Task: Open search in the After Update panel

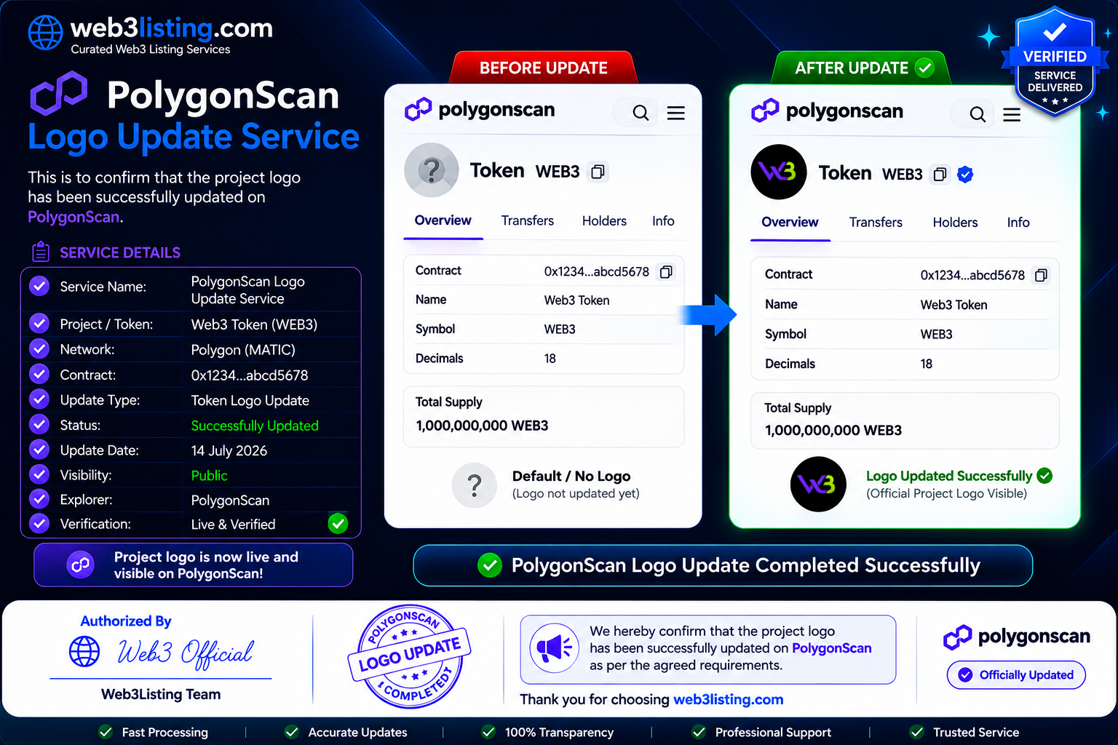Action: coord(978,114)
